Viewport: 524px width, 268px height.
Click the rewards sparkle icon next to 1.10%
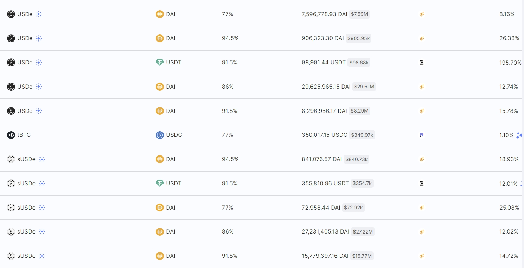(x=519, y=135)
